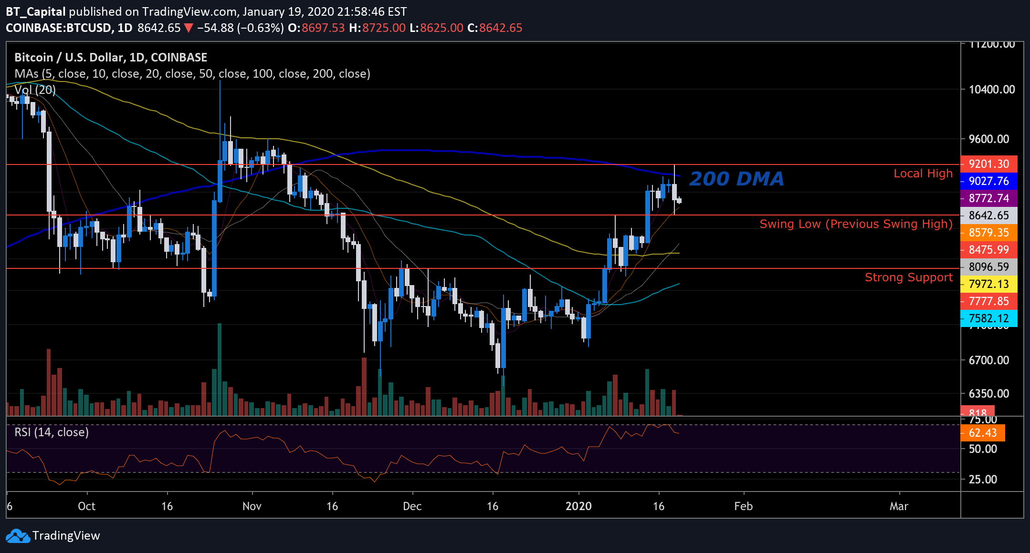The width and height of the screenshot is (1030, 553).
Task: Click the 2020 date on the time axis
Action: click(578, 506)
